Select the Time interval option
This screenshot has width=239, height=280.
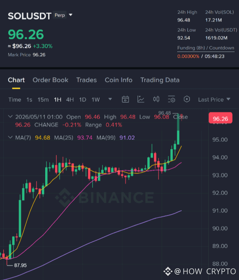coord(15,99)
